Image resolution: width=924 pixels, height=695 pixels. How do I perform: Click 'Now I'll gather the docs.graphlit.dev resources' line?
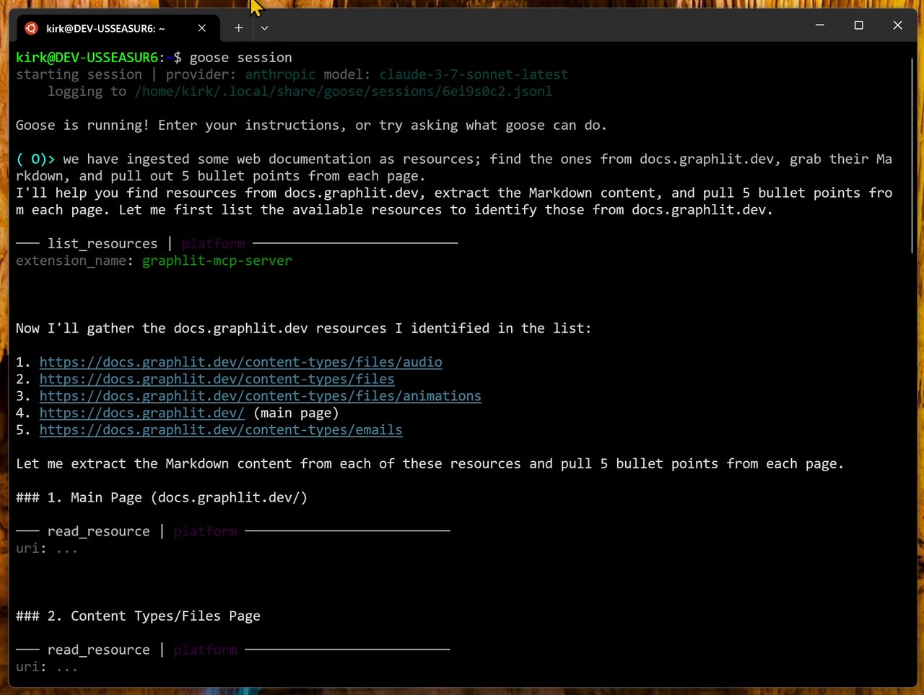[x=303, y=328]
